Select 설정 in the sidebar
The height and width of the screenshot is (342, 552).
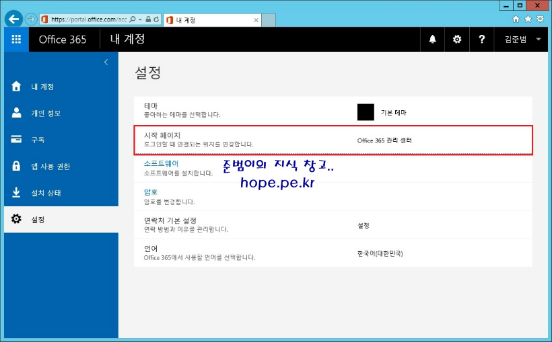coord(61,219)
